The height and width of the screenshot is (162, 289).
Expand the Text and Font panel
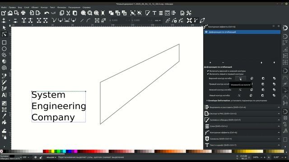pyautogui.click(x=242, y=145)
